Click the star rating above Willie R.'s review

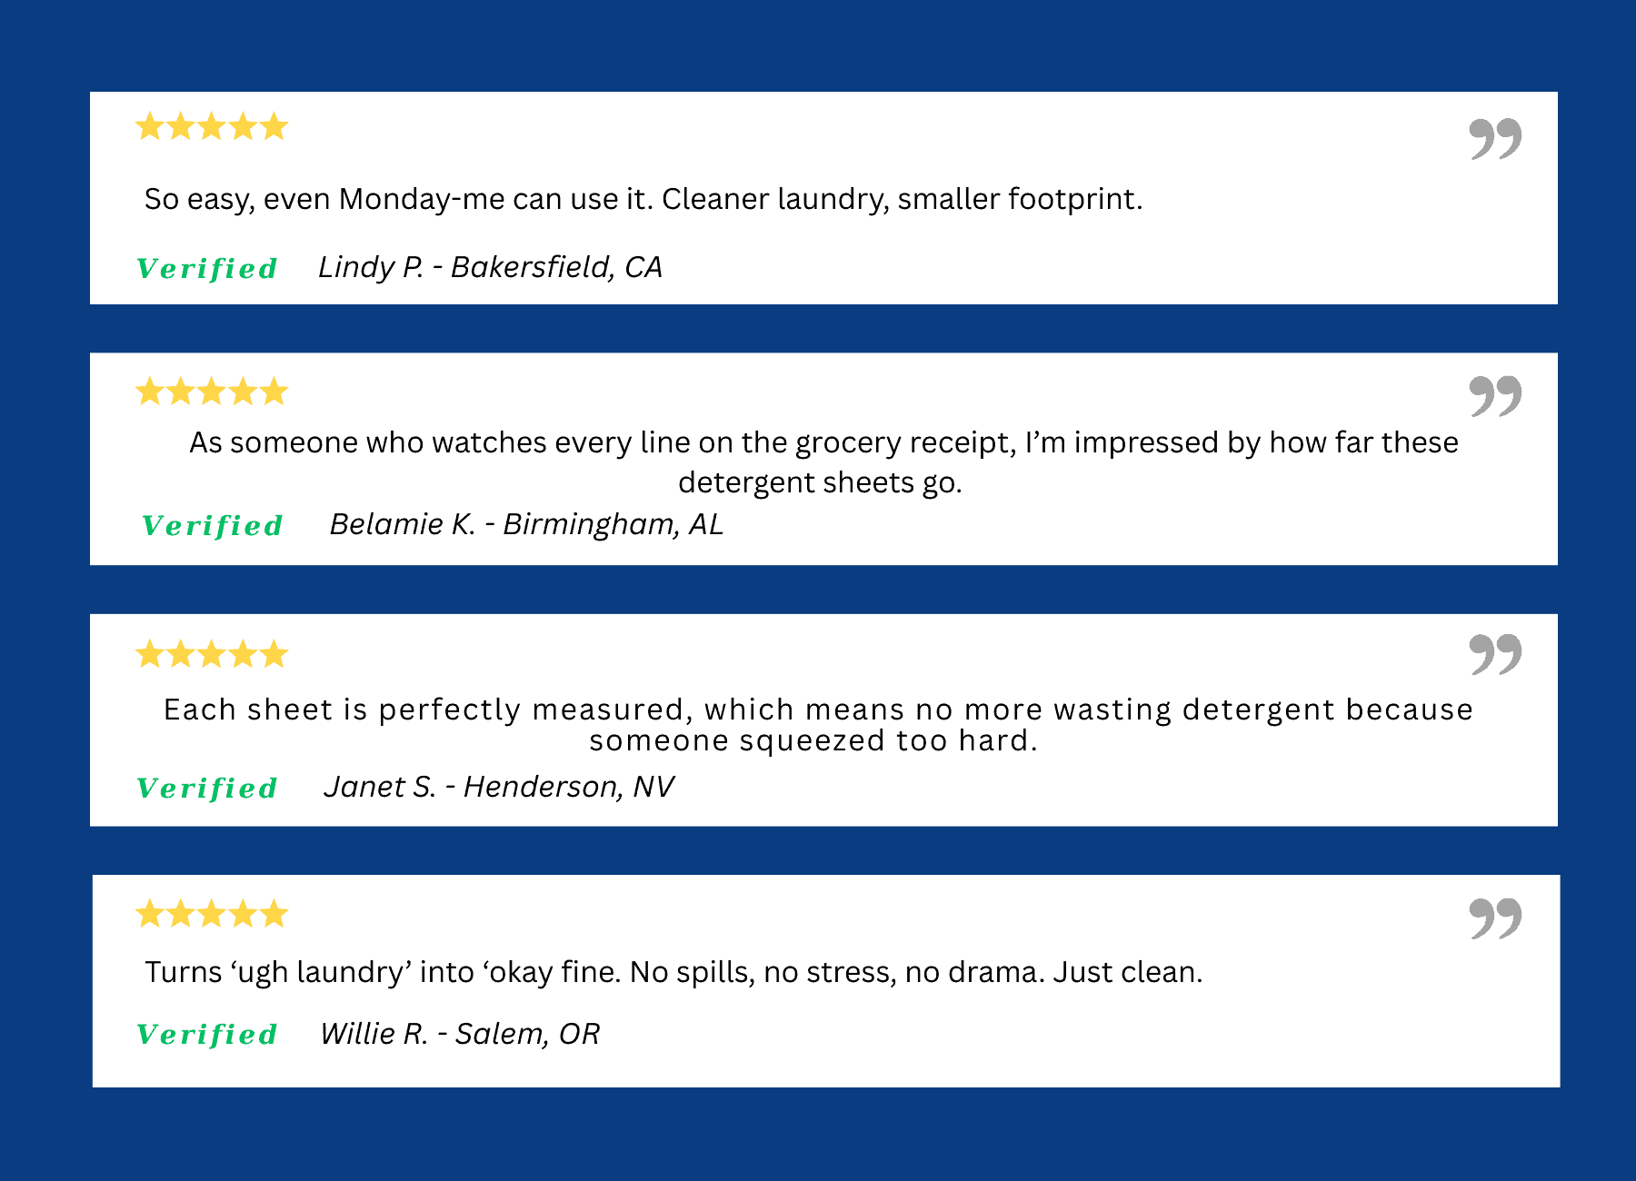[x=212, y=913]
